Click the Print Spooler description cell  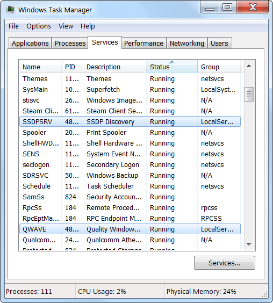(106, 133)
